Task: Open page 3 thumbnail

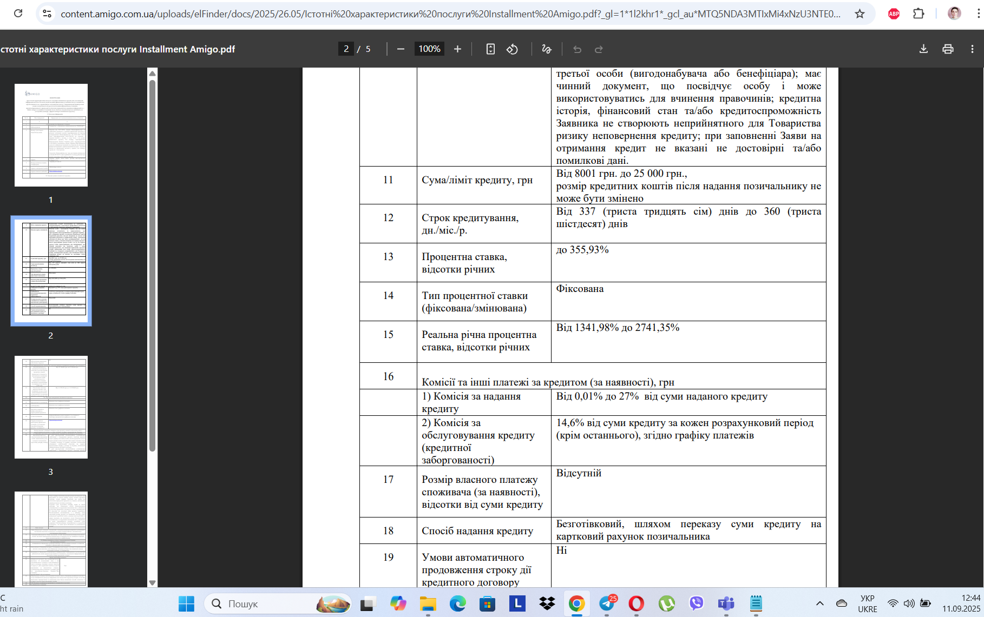Action: click(x=51, y=407)
